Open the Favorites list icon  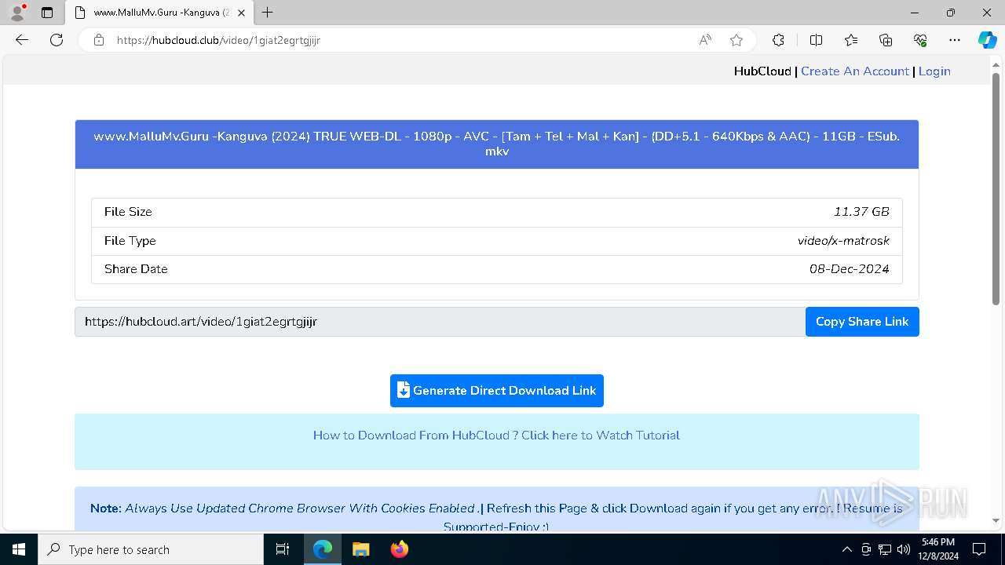(x=851, y=40)
